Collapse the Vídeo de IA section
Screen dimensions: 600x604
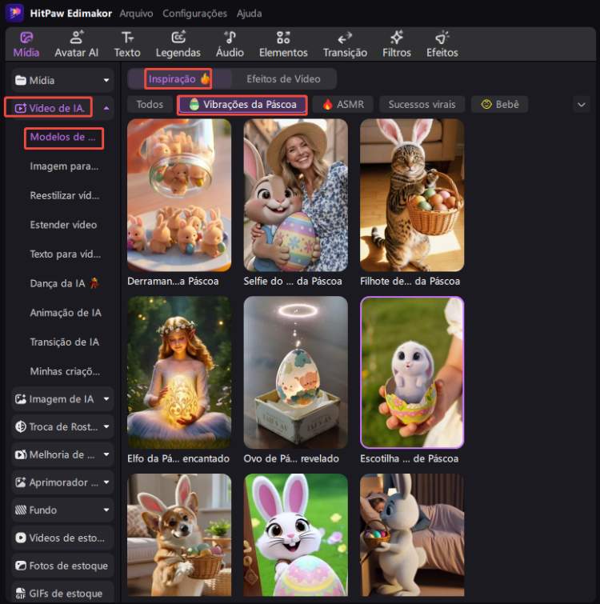click(x=106, y=107)
